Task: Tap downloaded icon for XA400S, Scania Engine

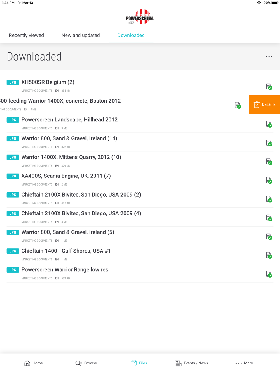Action: pos(269,181)
